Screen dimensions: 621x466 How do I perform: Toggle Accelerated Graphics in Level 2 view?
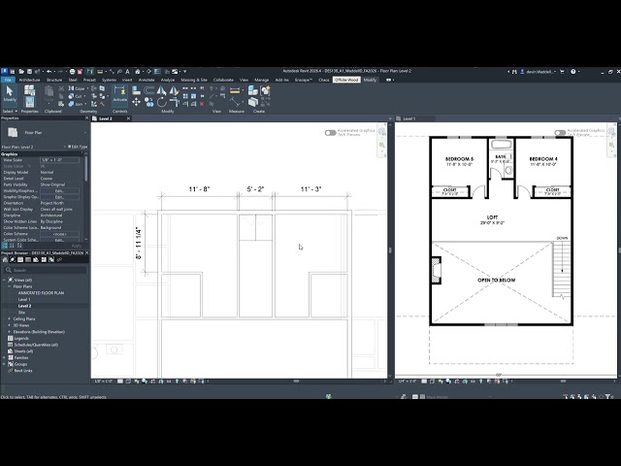(x=330, y=133)
